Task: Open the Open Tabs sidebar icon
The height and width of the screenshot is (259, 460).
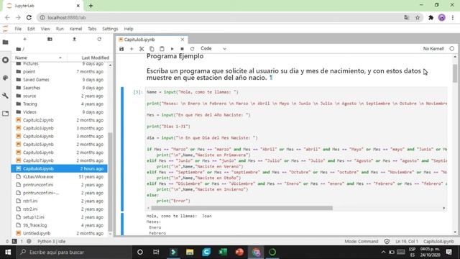Action: pos(5,114)
